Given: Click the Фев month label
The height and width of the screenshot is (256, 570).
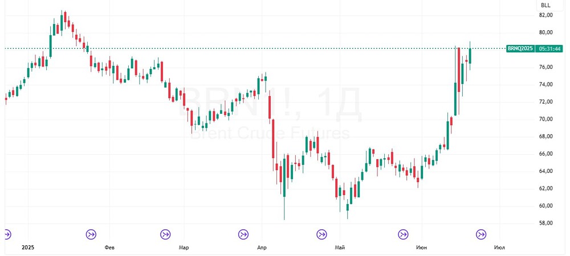Looking at the screenshot, I should 111,247.
